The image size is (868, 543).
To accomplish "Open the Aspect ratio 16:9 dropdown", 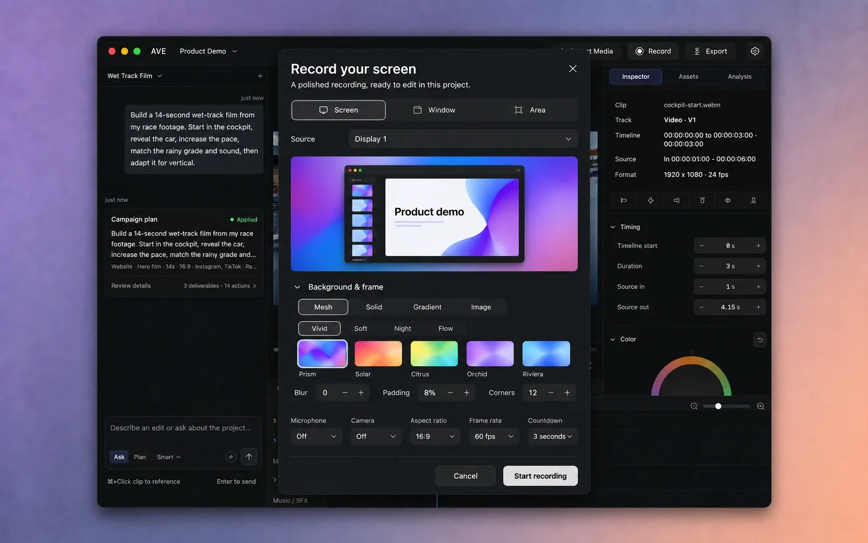I will point(435,436).
